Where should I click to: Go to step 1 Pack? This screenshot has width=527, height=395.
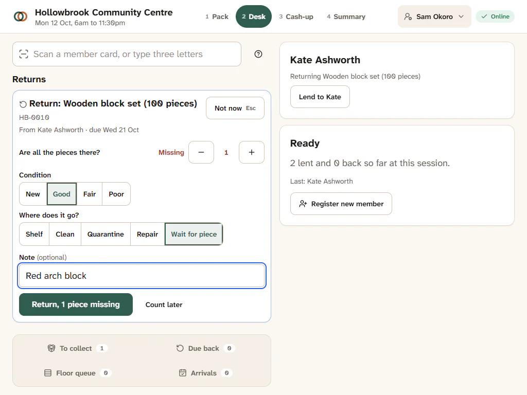(x=217, y=16)
